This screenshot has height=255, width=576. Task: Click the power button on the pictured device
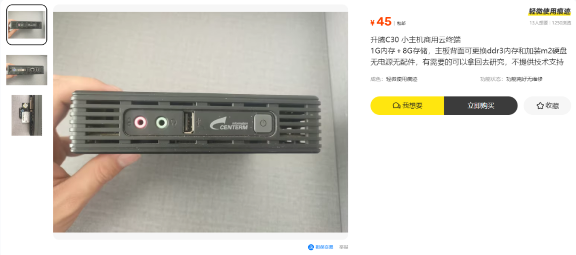coord(262,122)
